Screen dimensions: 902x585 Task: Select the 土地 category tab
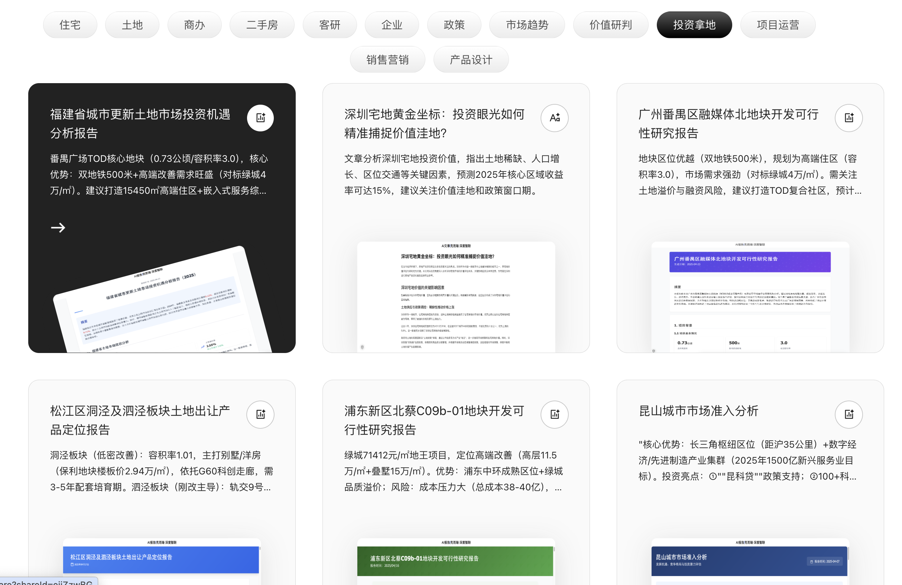[x=132, y=25]
